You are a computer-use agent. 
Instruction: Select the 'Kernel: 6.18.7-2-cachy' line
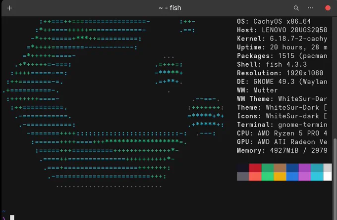tap(282, 39)
